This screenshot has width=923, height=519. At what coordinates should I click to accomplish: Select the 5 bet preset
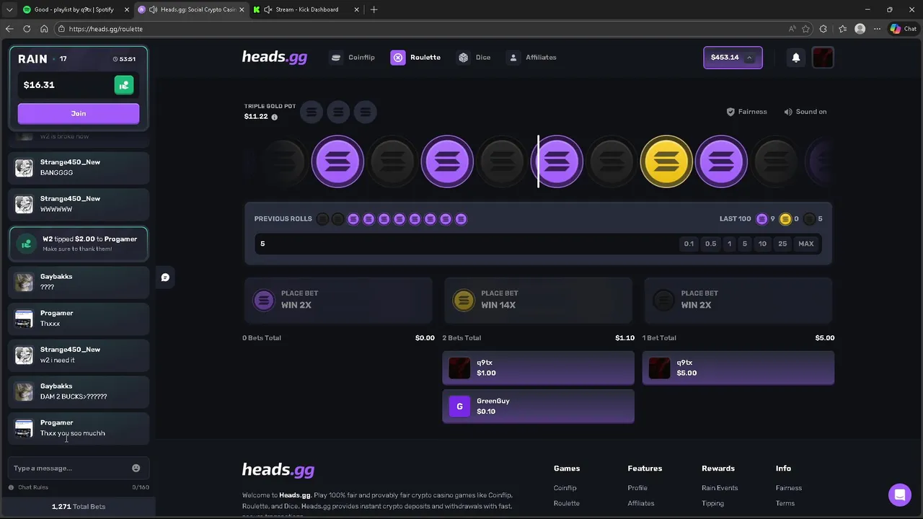coord(745,244)
